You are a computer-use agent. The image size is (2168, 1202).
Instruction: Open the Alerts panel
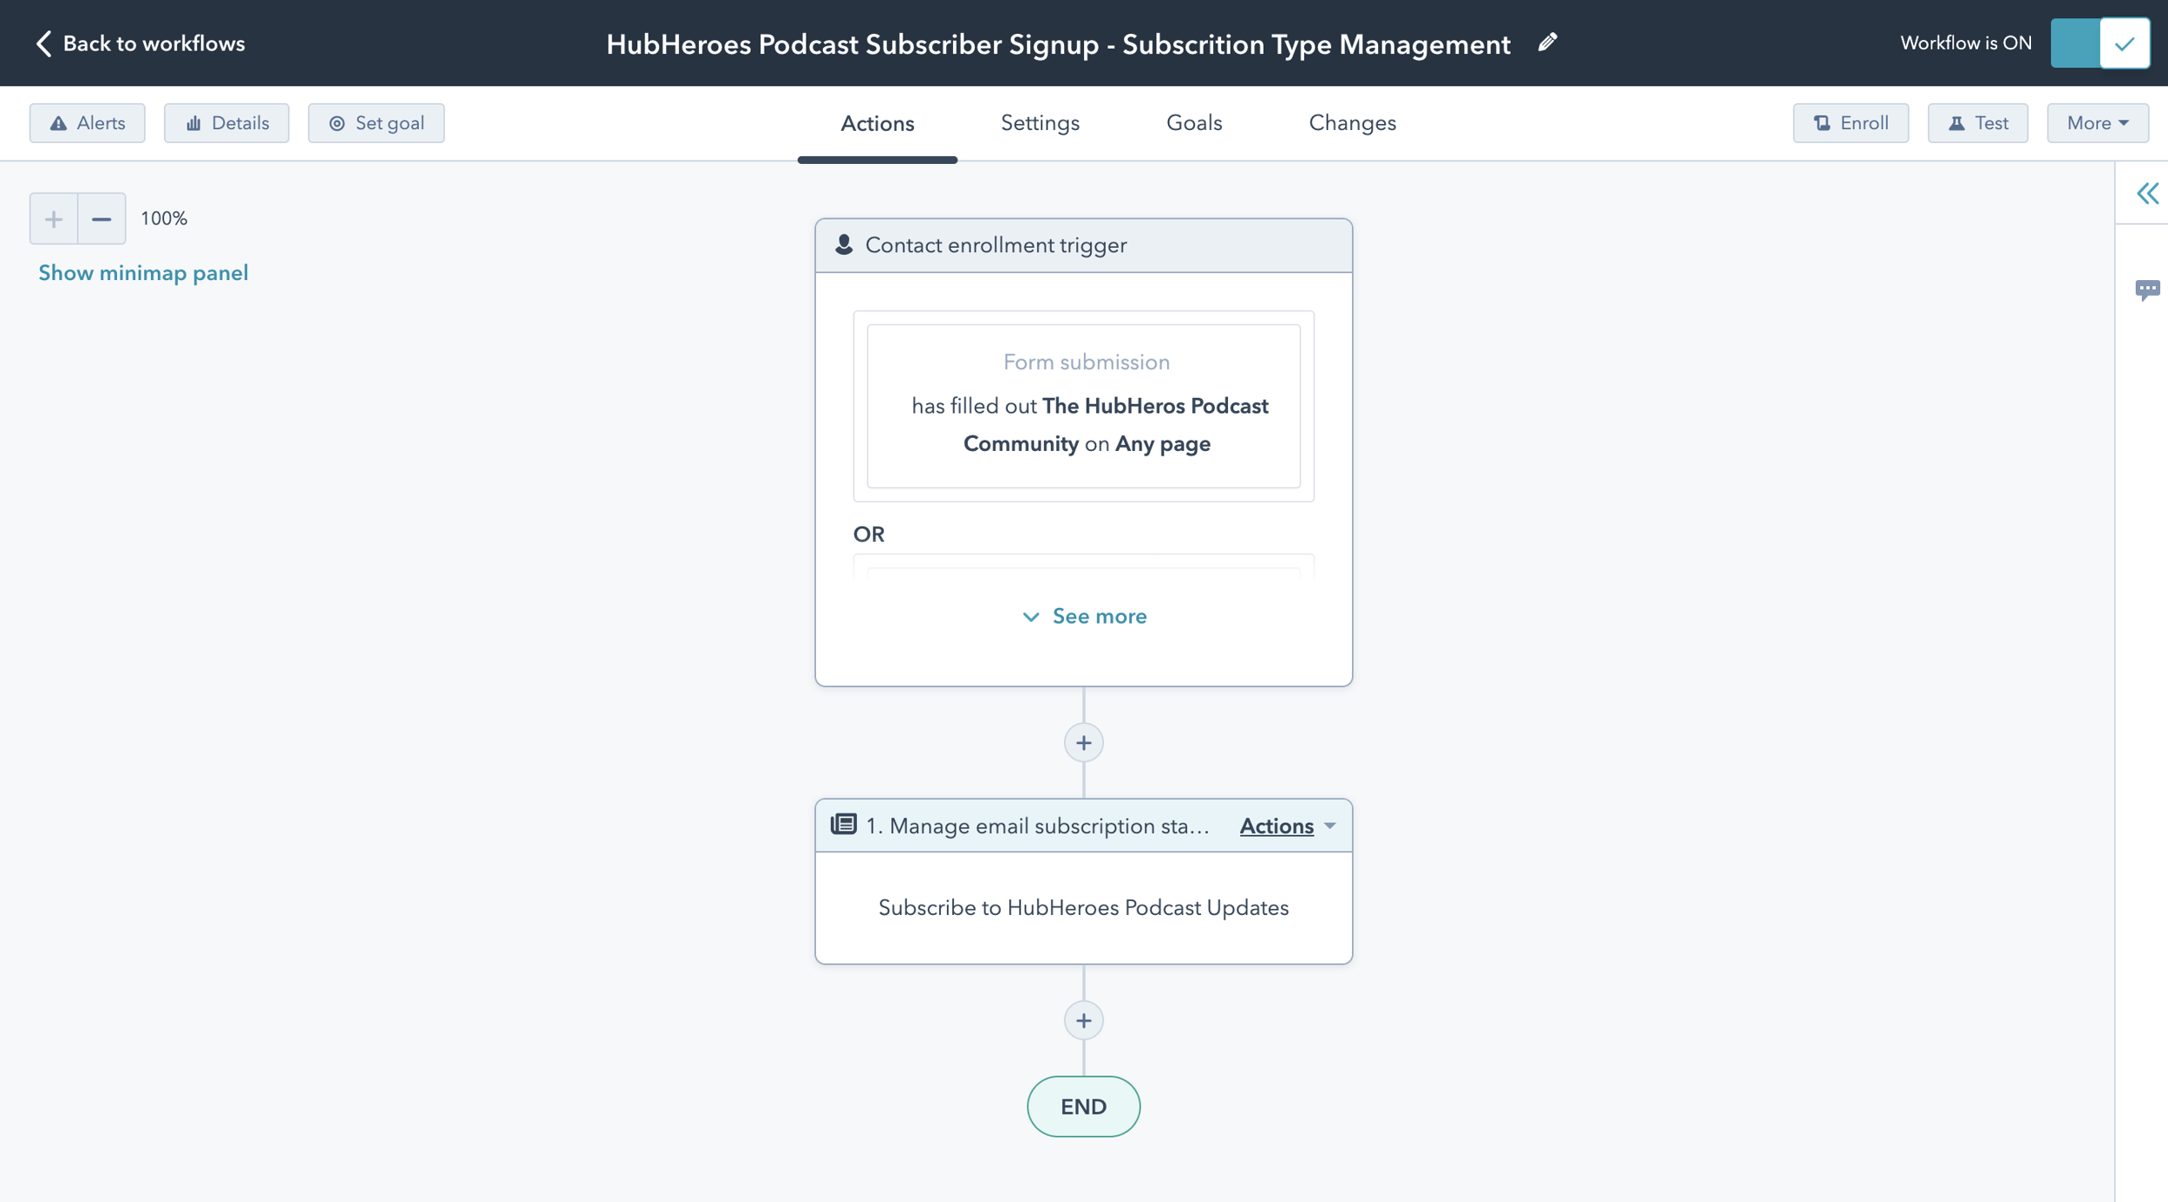tap(87, 122)
